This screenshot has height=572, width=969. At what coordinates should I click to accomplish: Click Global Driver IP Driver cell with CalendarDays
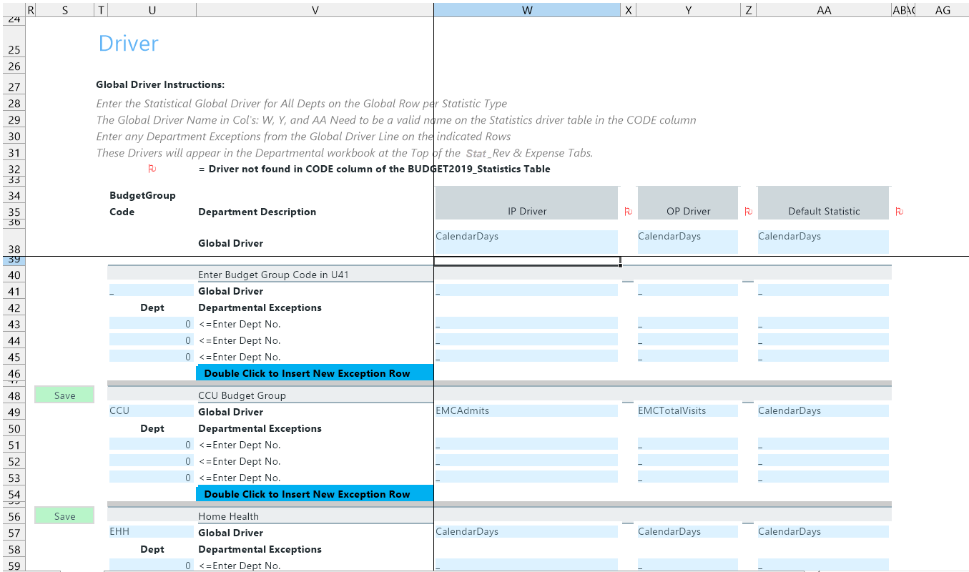(526, 241)
